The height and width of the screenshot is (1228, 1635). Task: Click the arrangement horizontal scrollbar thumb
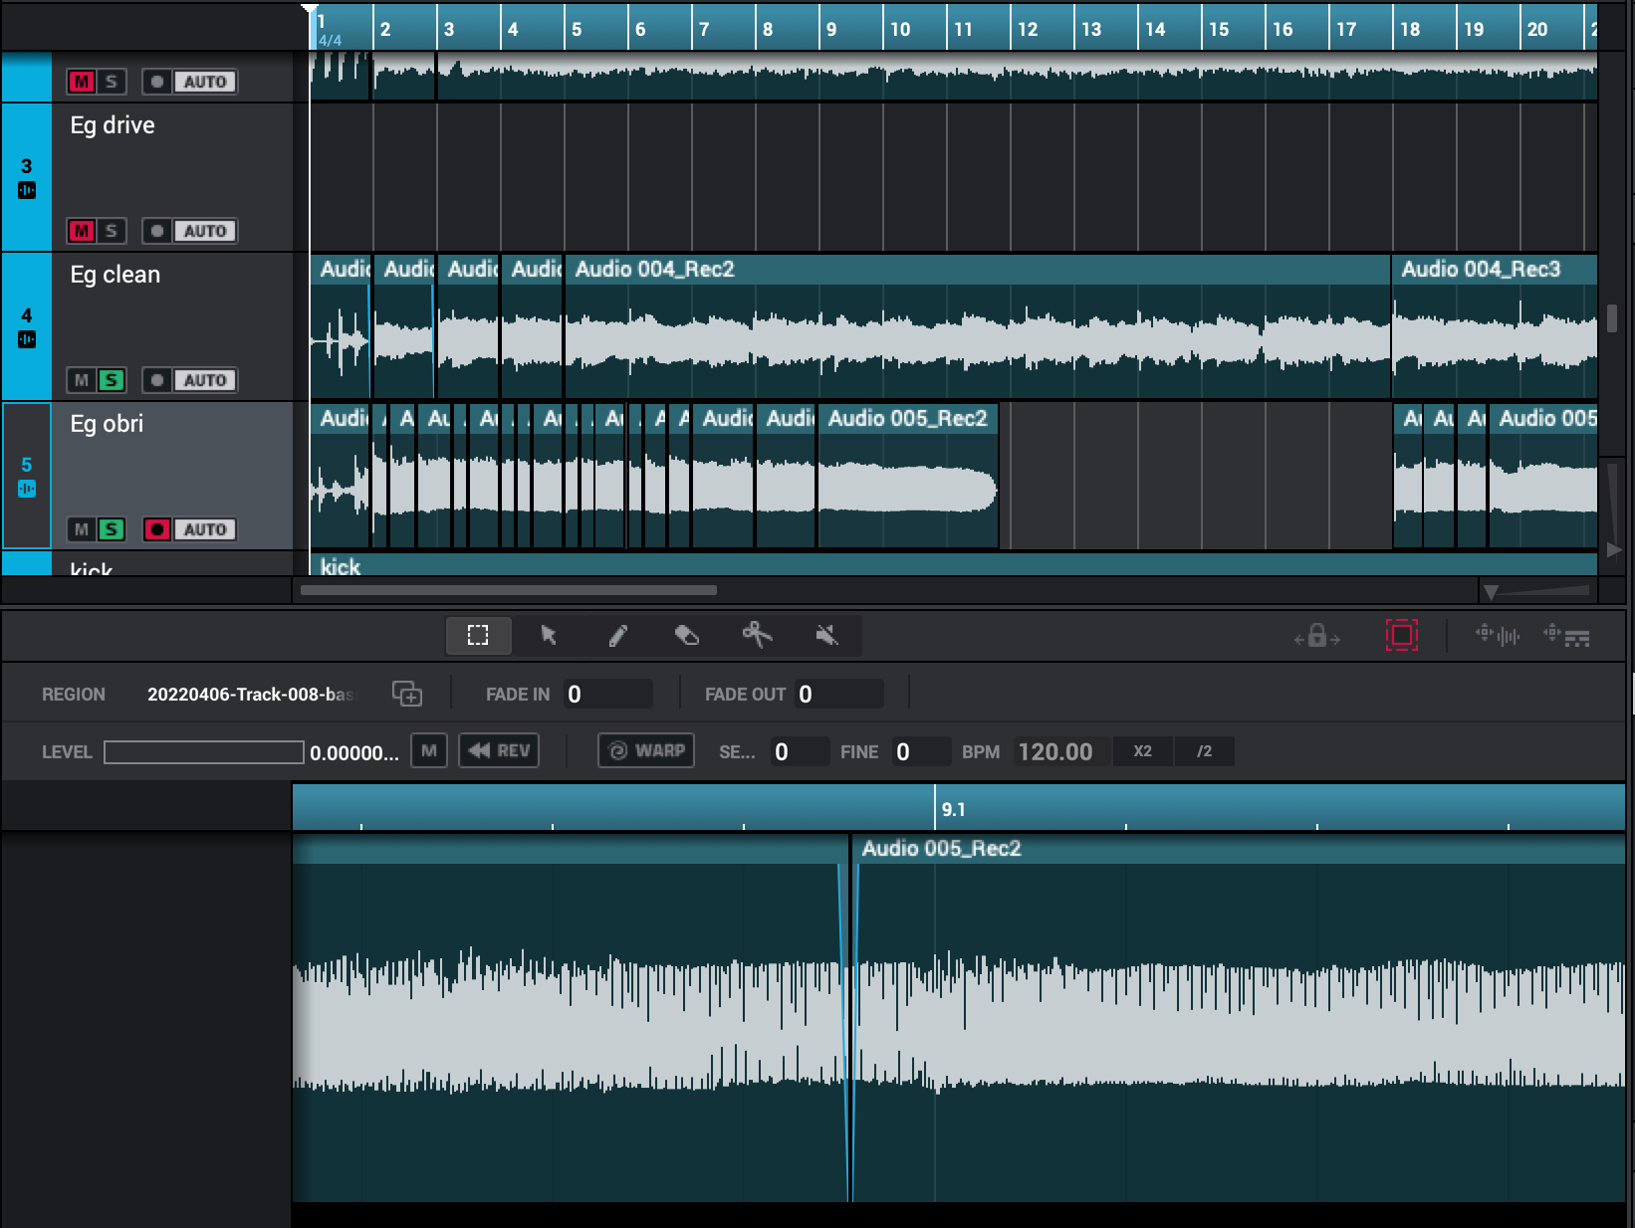(x=509, y=590)
